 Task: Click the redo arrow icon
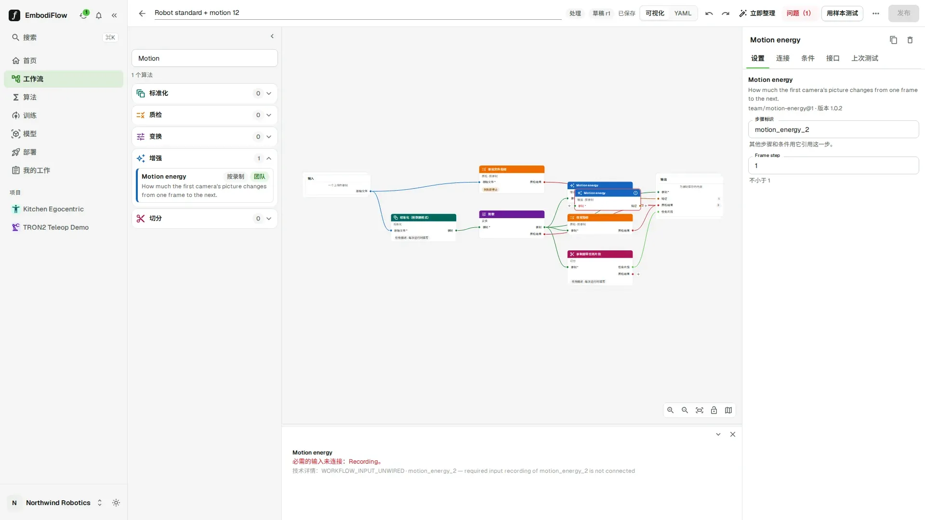click(x=726, y=13)
